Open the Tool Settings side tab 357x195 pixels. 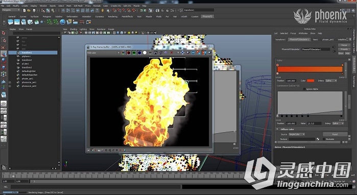coord(354,81)
